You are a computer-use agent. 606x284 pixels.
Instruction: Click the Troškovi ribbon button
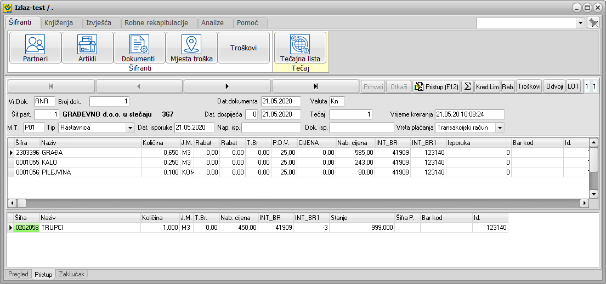(244, 48)
